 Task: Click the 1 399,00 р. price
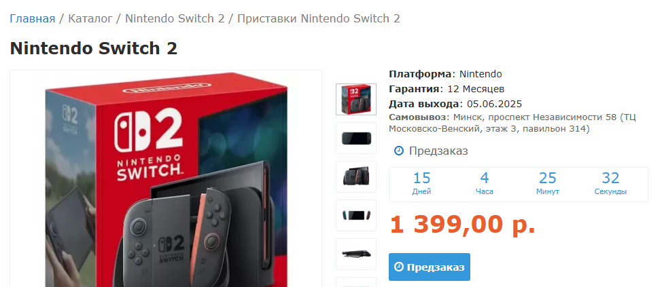(x=462, y=225)
